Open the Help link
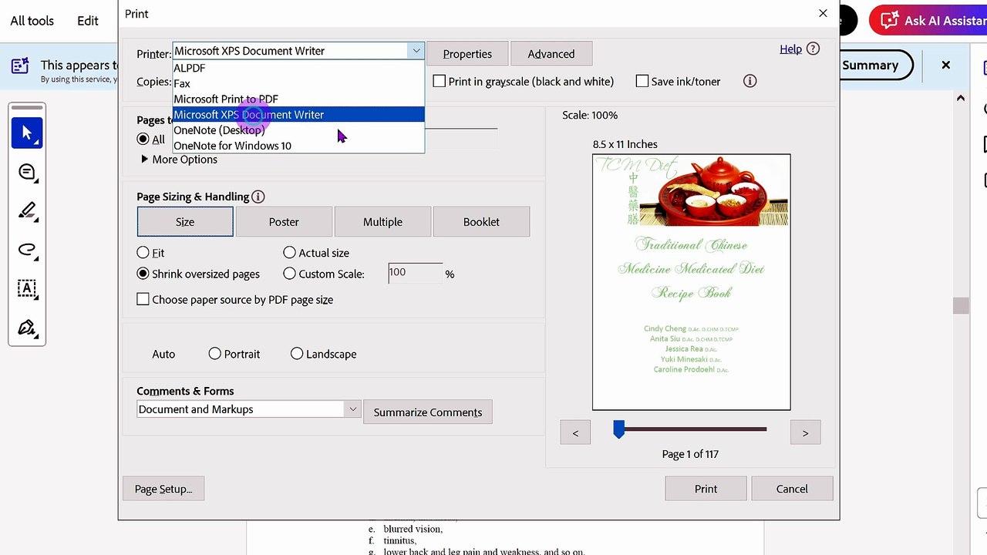 point(790,49)
